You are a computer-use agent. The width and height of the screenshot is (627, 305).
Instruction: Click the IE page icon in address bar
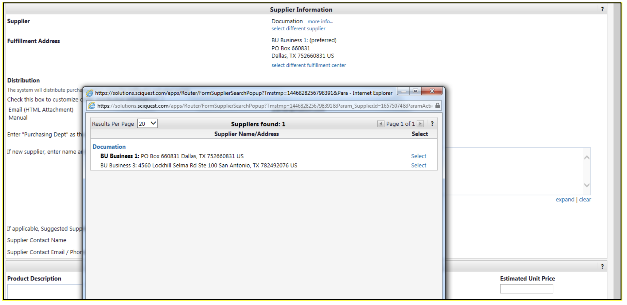pos(92,106)
